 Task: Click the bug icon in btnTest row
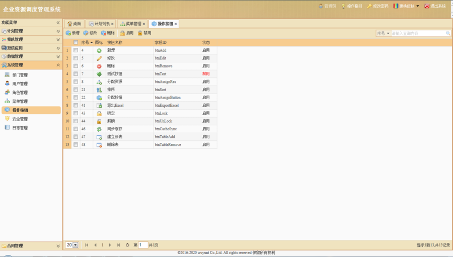[99, 74]
